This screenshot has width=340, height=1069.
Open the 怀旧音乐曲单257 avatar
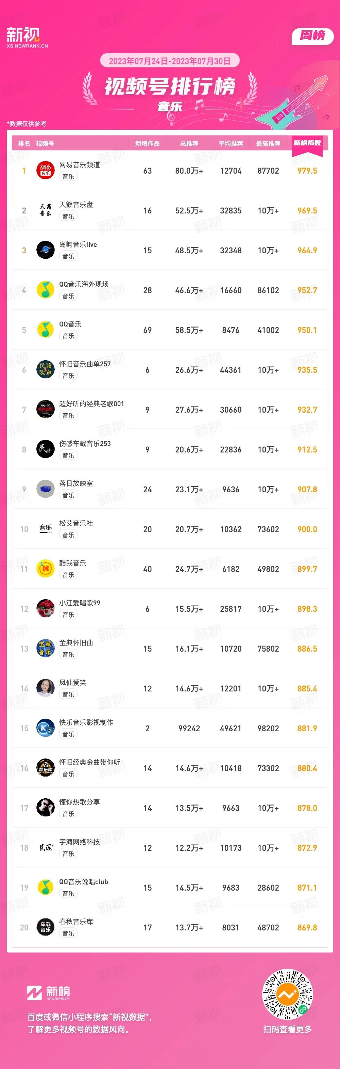click(46, 370)
